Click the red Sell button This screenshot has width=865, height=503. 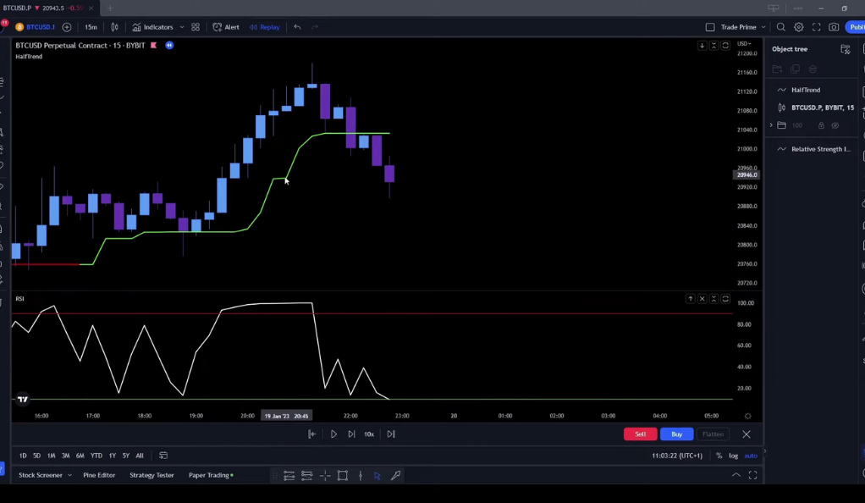coord(640,434)
